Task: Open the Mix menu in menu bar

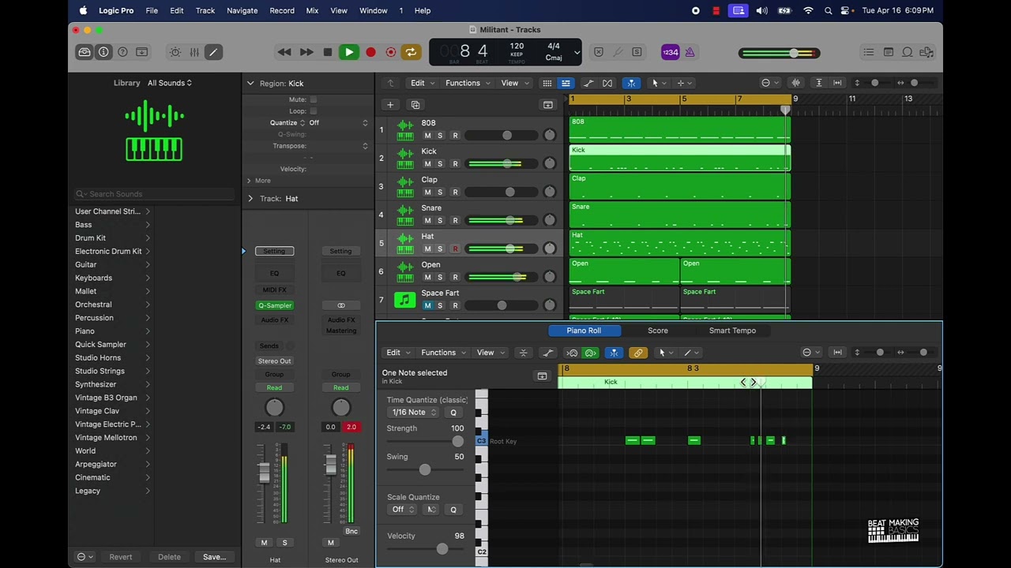Action: click(x=312, y=10)
